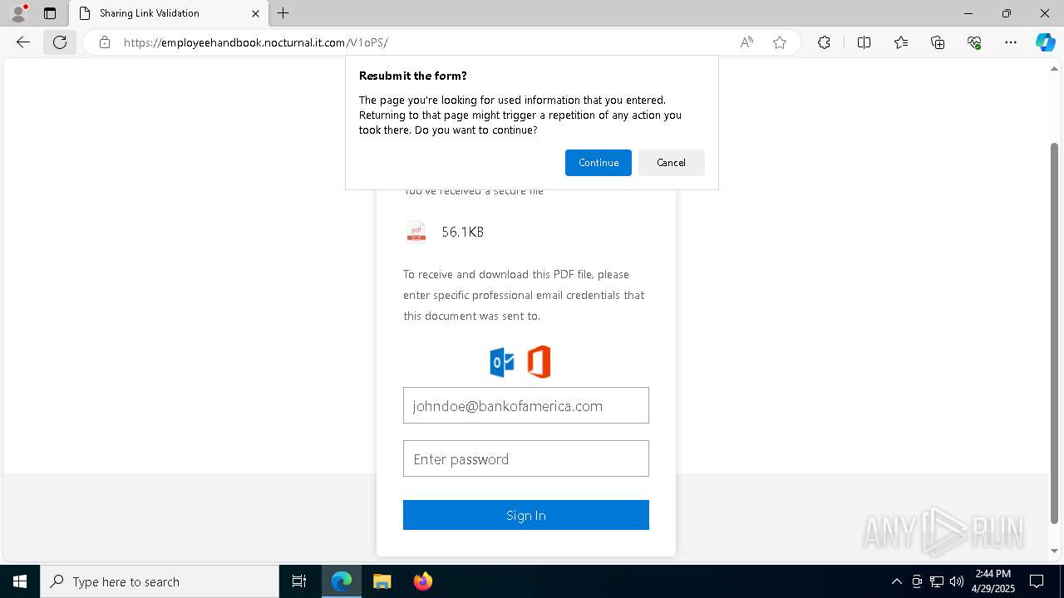Click the page vertical scrollbar thumb
Screen dimensions: 1064x598
(x=1055, y=332)
